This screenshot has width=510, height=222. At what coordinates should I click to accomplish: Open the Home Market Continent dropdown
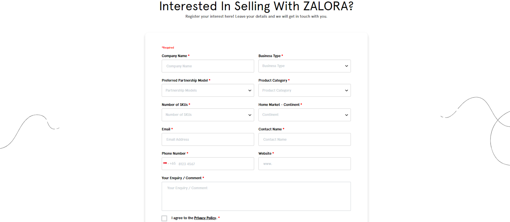click(x=304, y=115)
